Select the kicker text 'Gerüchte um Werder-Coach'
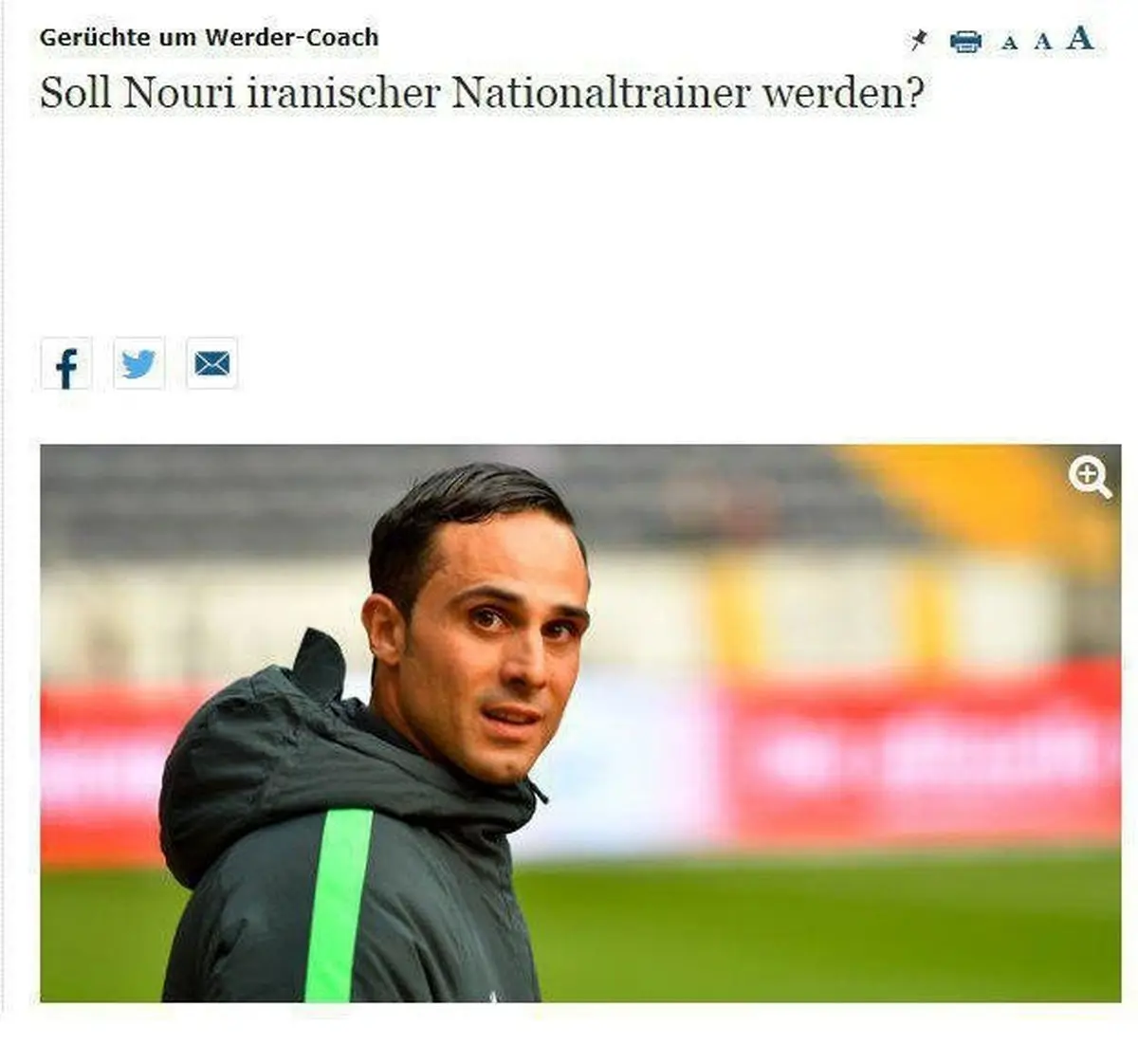The image size is (1138, 1063). point(209,38)
